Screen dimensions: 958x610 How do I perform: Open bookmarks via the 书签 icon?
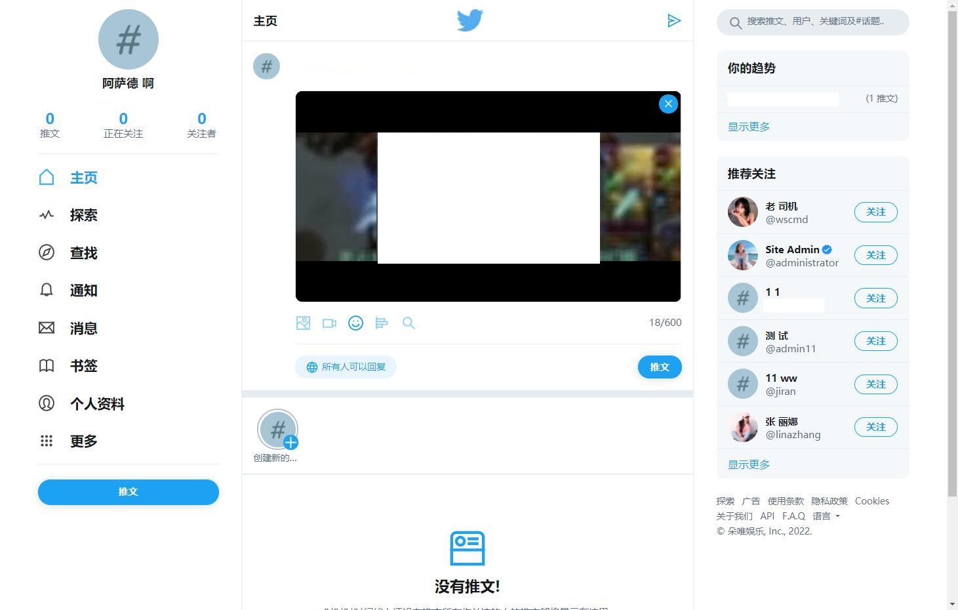pyautogui.click(x=47, y=365)
